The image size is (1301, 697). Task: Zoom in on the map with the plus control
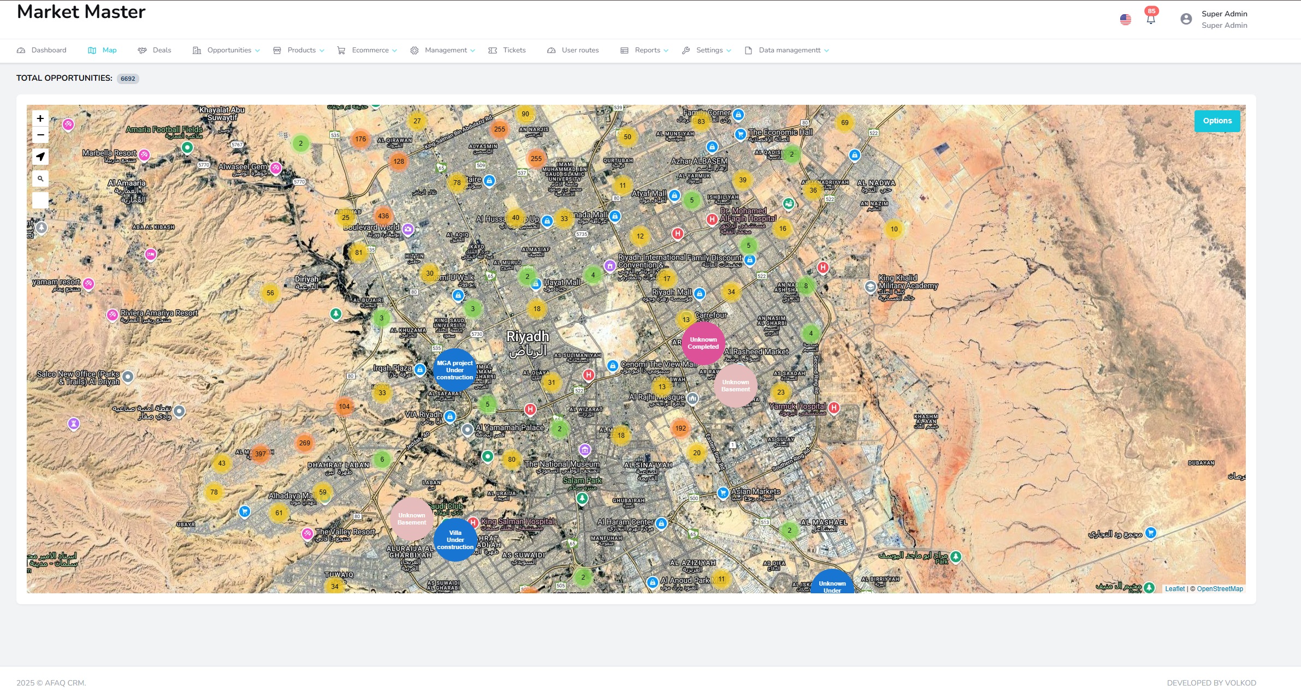pyautogui.click(x=40, y=118)
